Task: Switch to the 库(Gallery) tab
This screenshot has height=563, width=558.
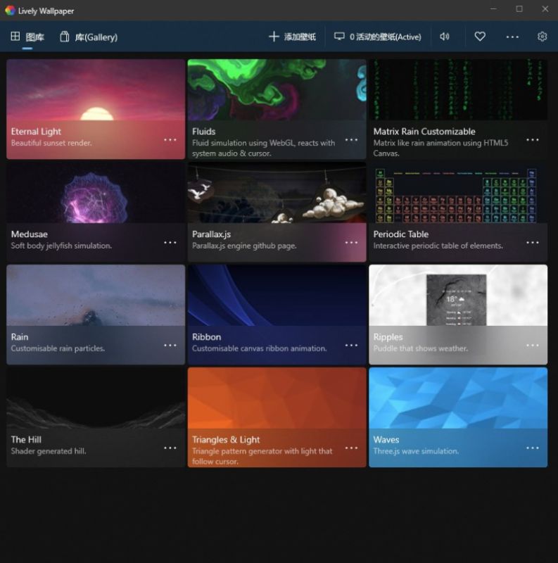Action: (89, 37)
